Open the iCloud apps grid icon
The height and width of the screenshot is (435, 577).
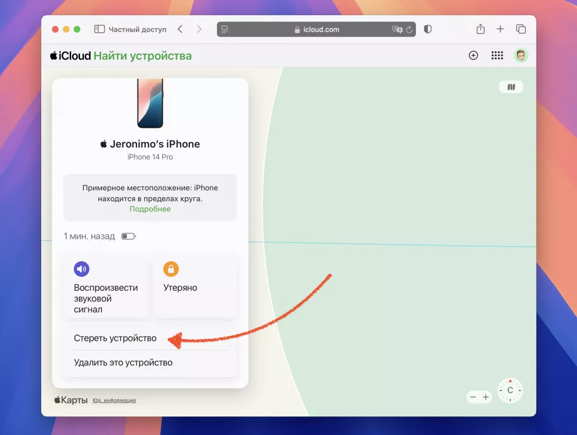pos(497,55)
